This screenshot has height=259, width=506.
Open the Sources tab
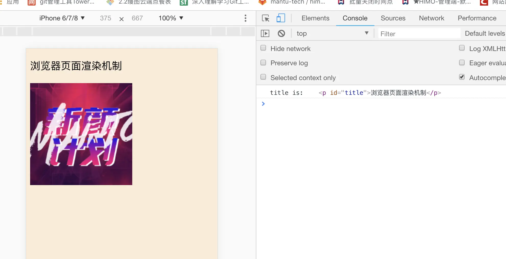pos(393,18)
